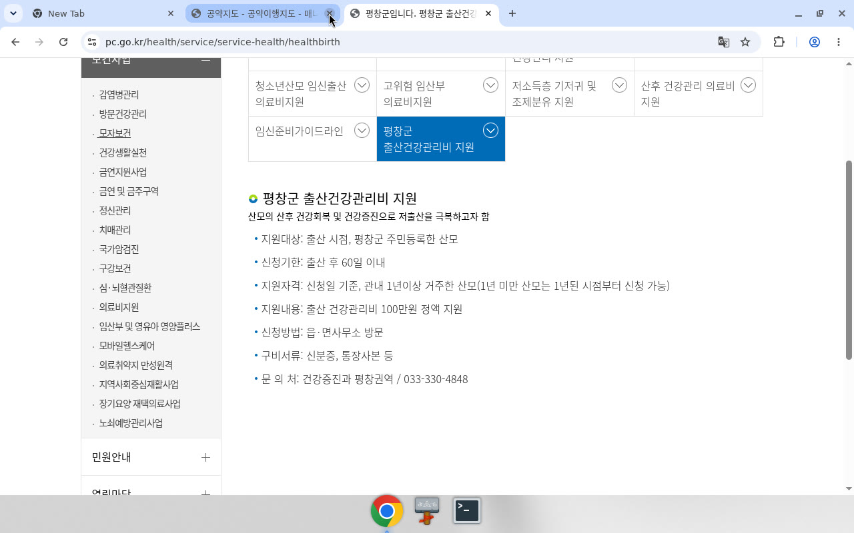Collapse 평창군 출산건강관리비 지원 chevron
The height and width of the screenshot is (533, 854).
[490, 131]
